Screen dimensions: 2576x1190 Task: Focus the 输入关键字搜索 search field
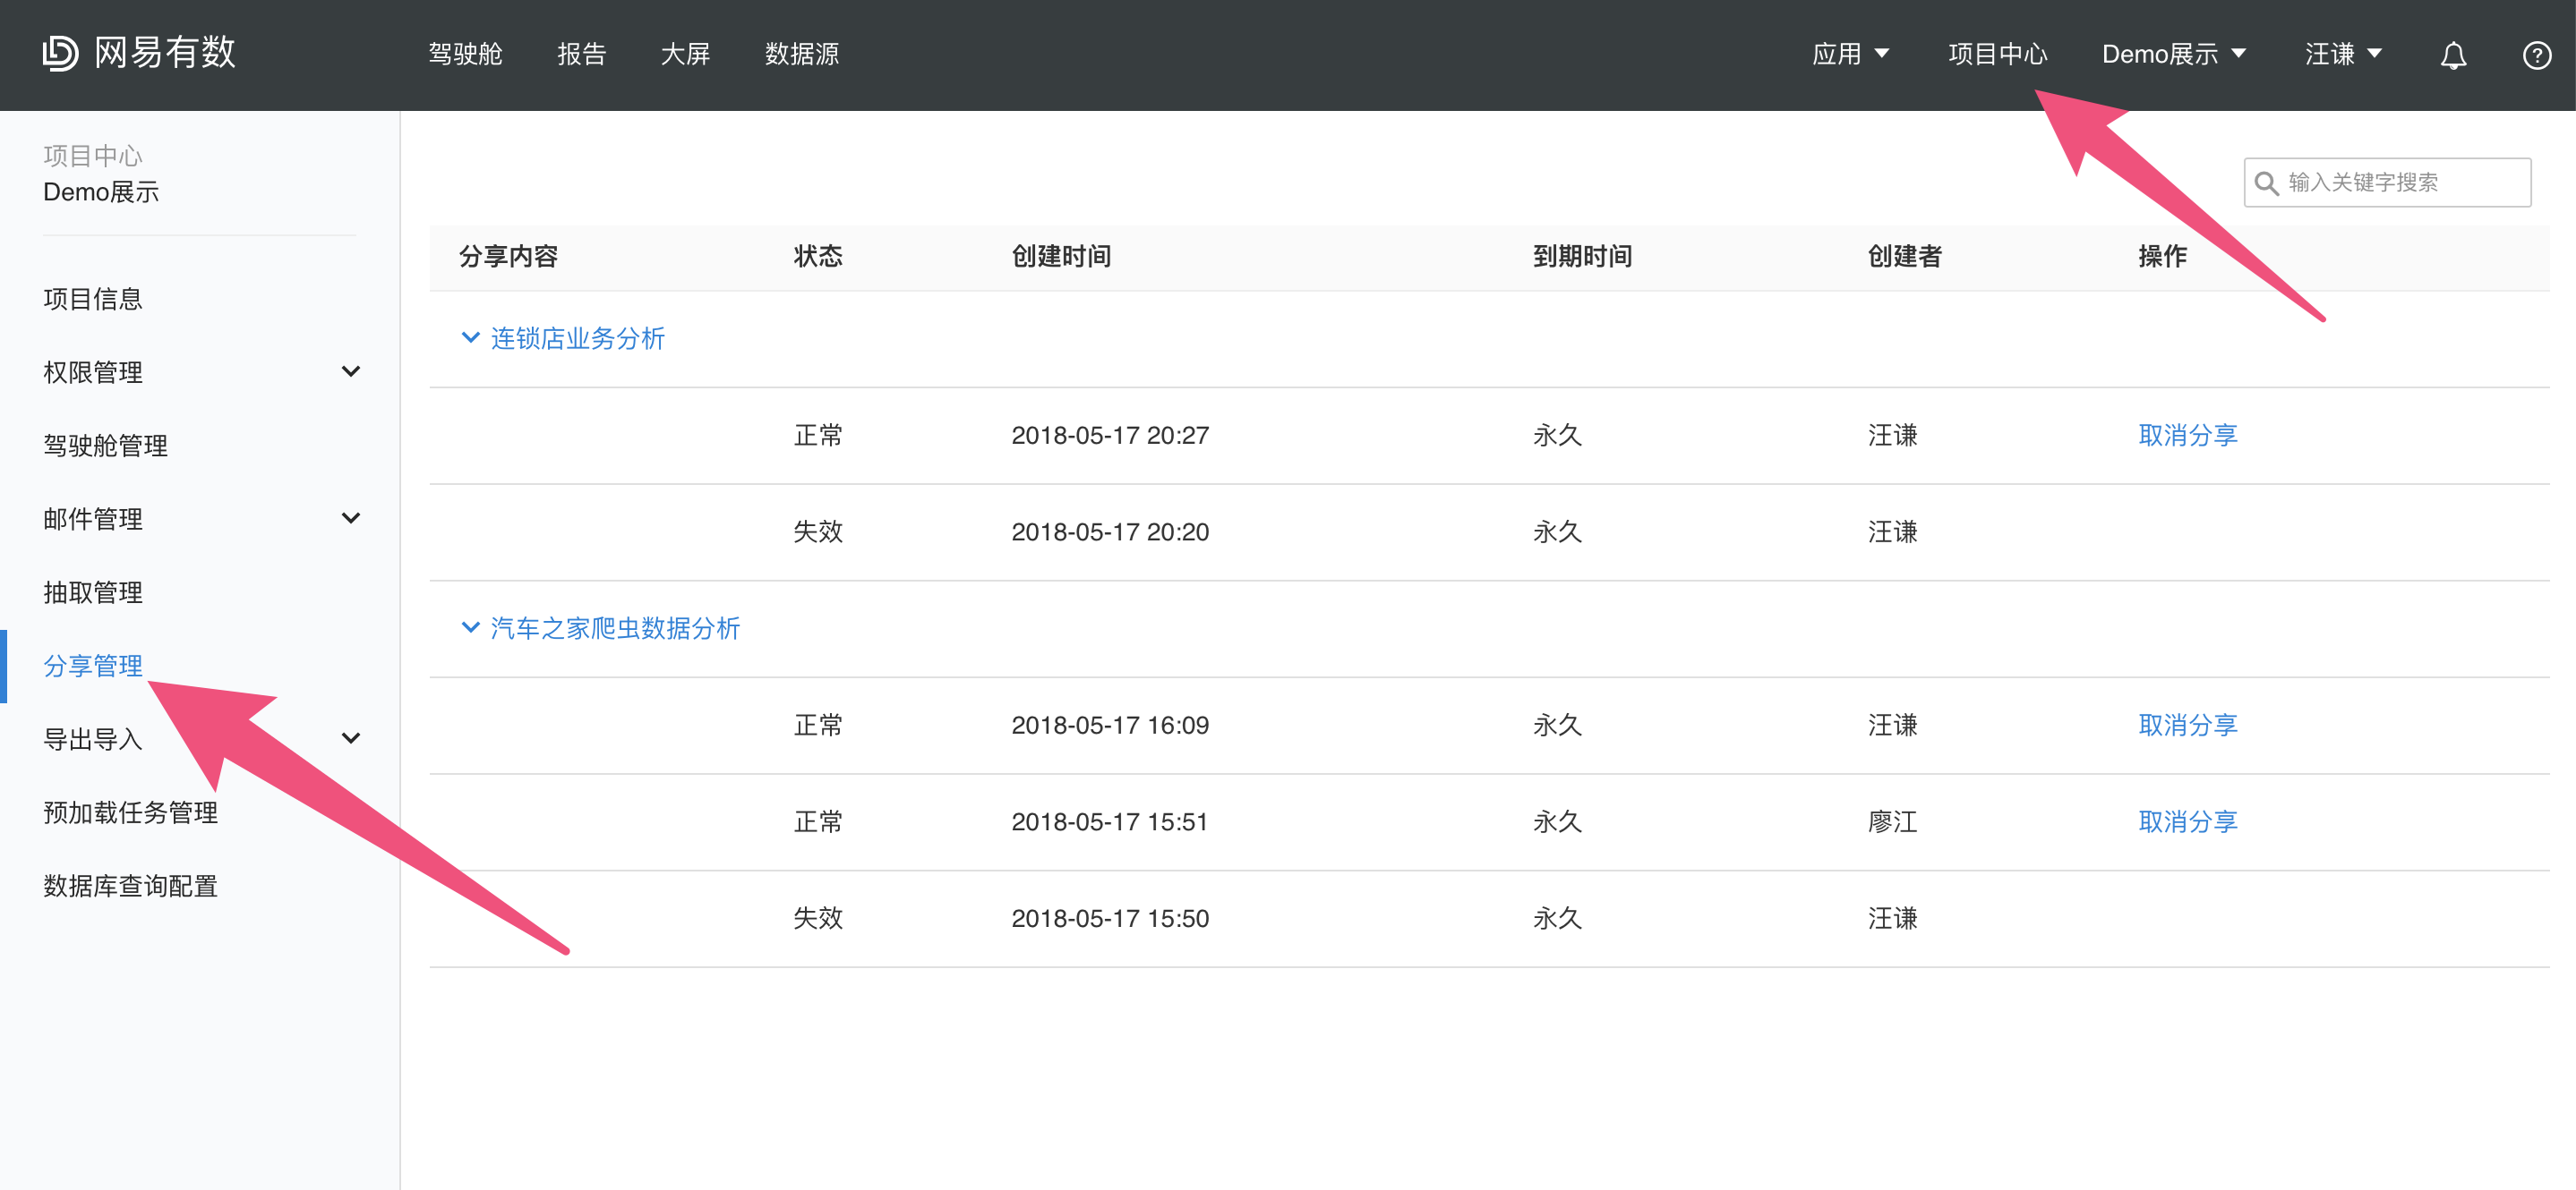pos(2387,183)
